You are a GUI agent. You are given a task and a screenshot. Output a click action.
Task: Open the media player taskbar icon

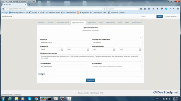[23, 99]
